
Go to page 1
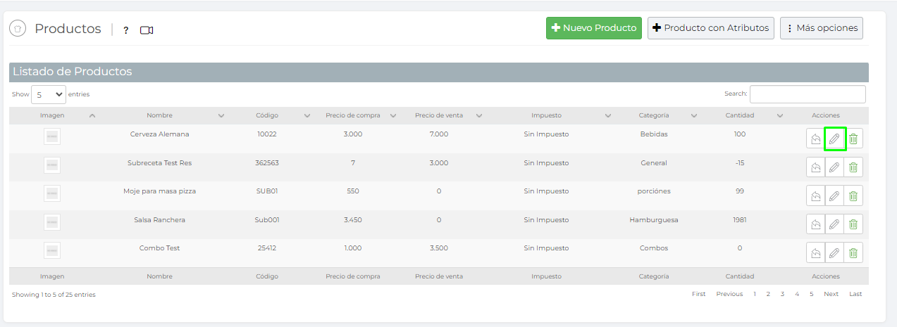click(755, 294)
